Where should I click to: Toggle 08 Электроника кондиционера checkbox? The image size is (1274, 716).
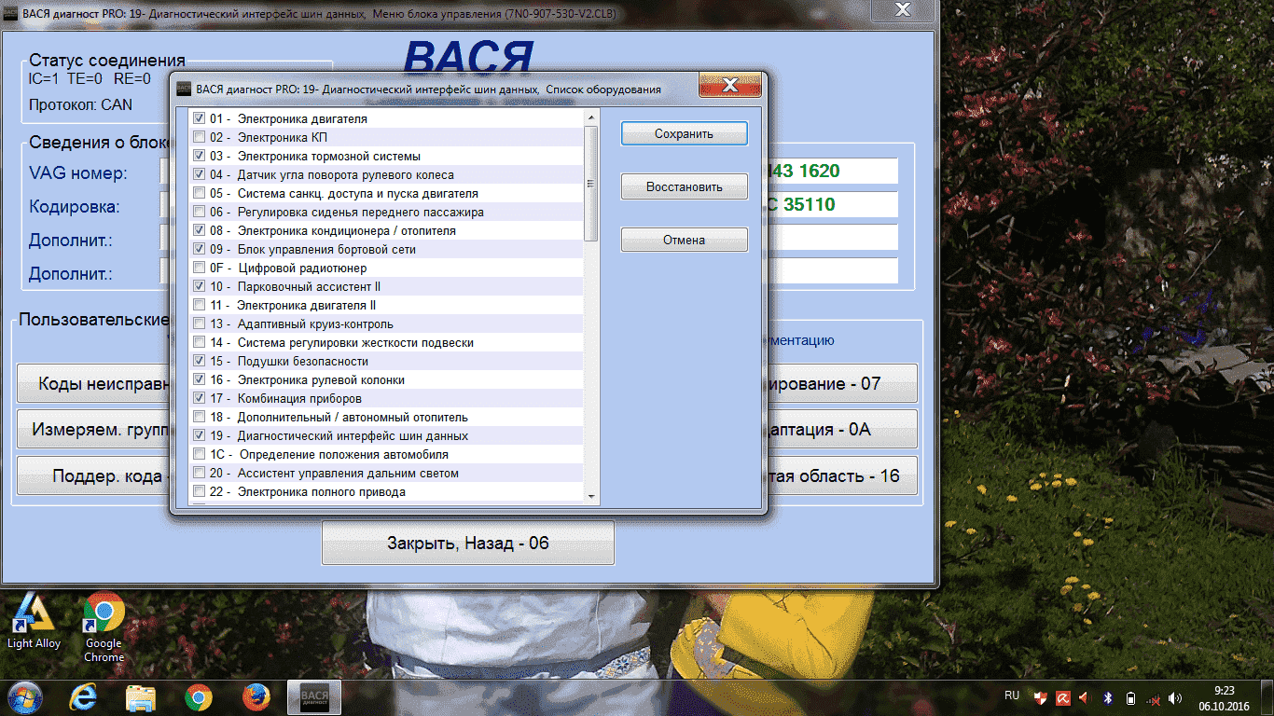pos(199,230)
